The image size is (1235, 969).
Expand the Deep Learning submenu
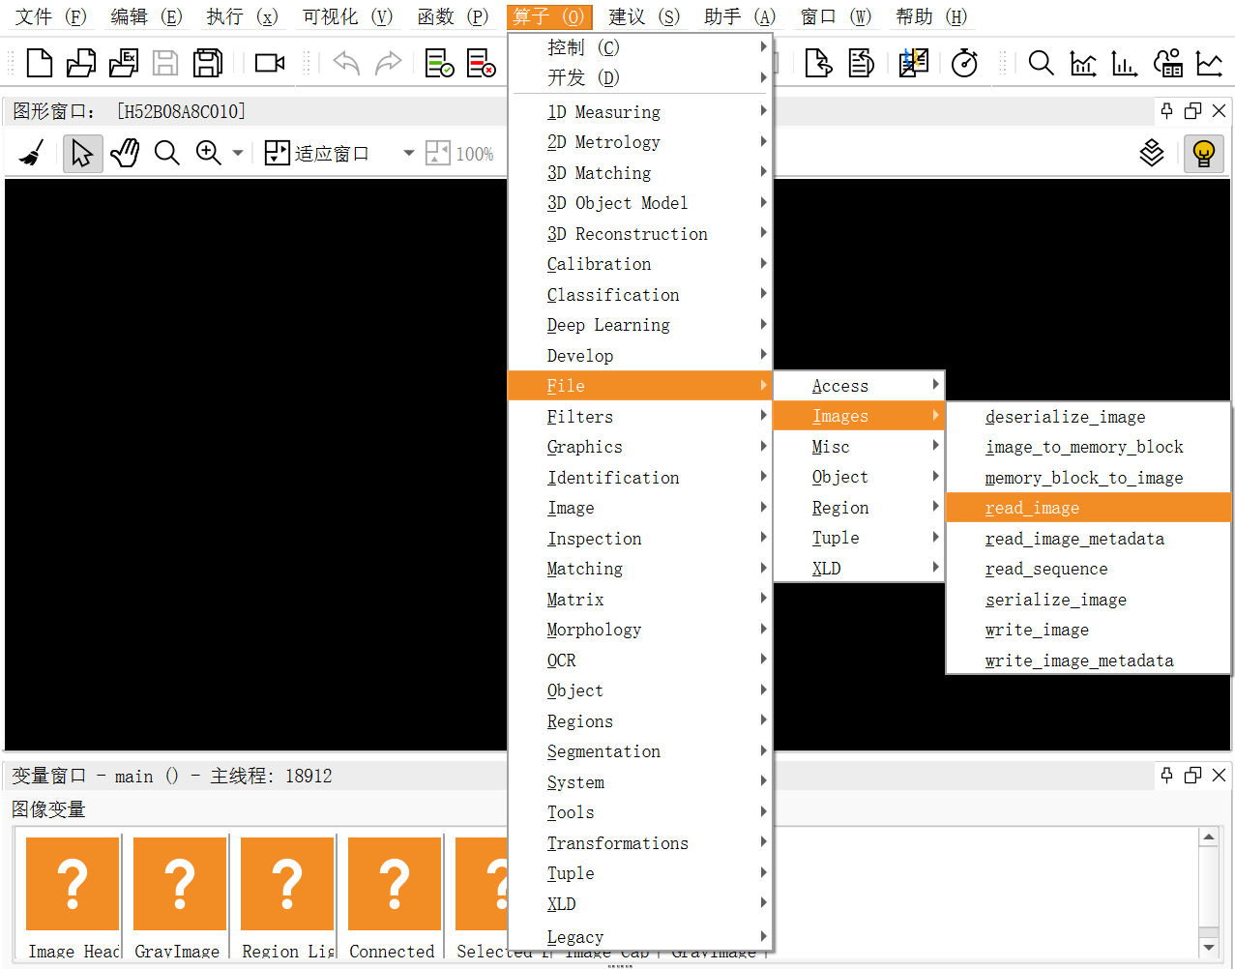pos(640,325)
